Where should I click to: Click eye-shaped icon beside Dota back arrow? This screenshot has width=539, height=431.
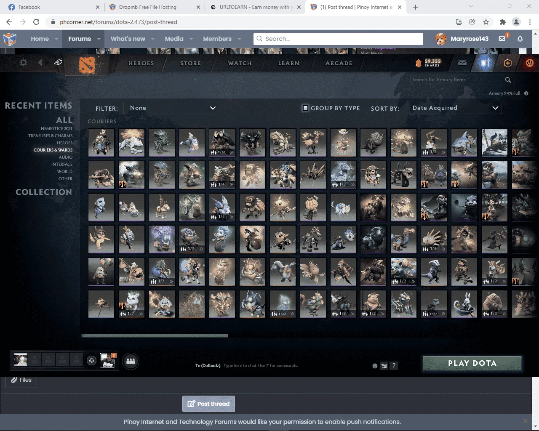[58, 63]
